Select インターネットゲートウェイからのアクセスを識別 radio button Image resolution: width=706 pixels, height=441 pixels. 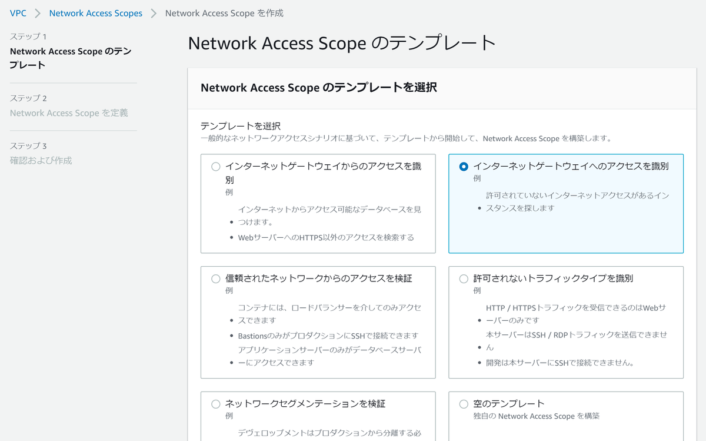pos(216,167)
